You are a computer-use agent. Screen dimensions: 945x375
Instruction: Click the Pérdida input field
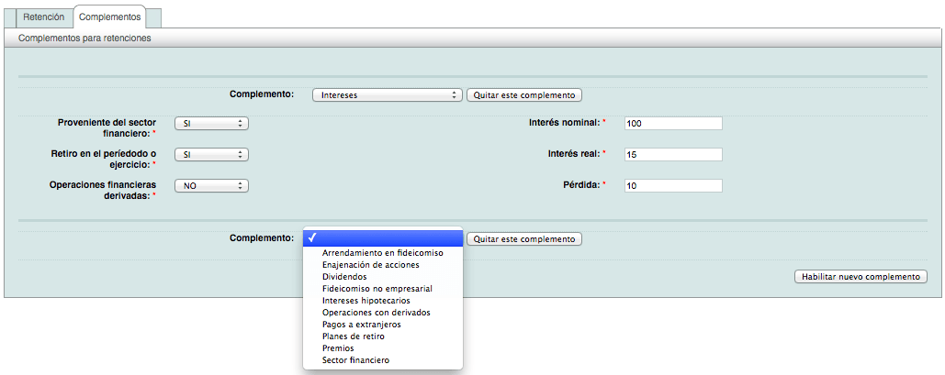672,186
